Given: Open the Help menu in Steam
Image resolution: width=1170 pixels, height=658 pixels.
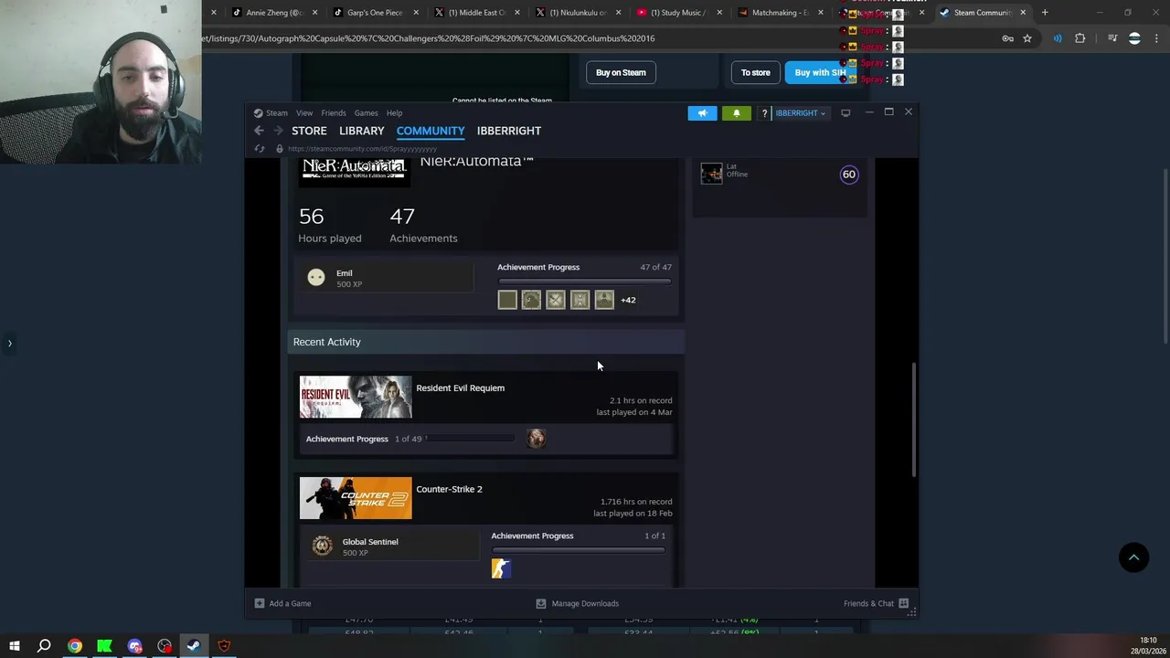Looking at the screenshot, I should (394, 113).
